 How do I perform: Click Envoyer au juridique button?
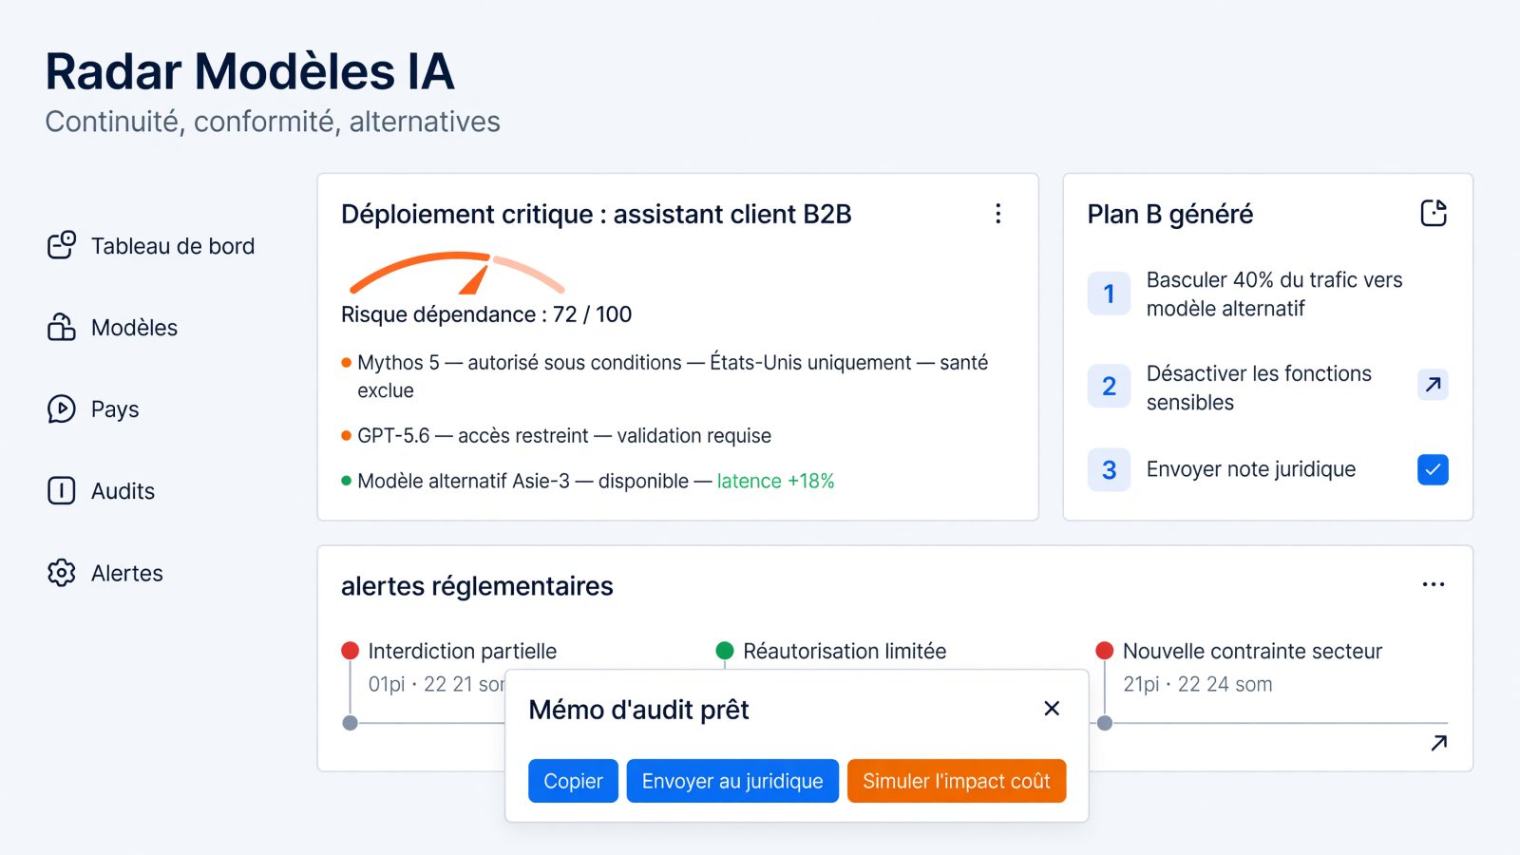click(x=732, y=781)
